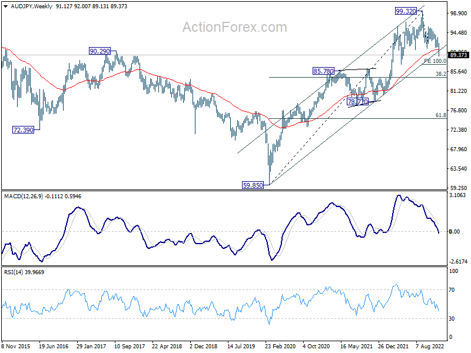The image size is (471, 353).
Task: Click the 61.8 retracement level label
Action: point(441,115)
